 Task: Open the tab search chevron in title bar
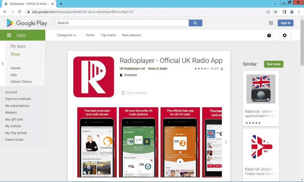coord(275,4)
